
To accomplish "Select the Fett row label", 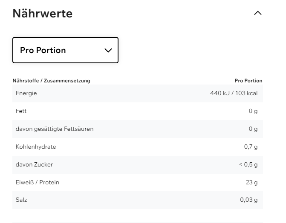I will [x=21, y=111].
